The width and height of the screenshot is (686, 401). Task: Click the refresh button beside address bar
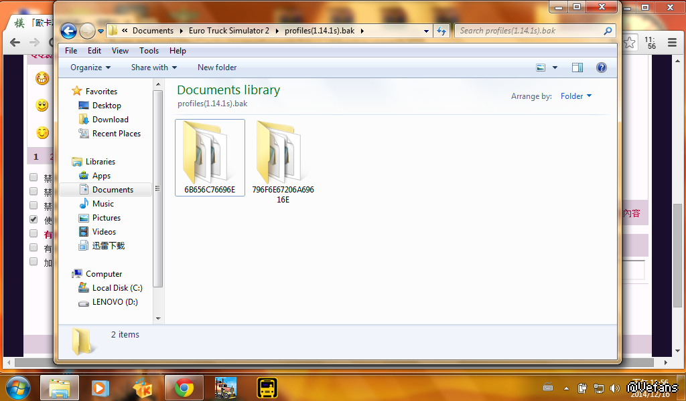point(441,31)
